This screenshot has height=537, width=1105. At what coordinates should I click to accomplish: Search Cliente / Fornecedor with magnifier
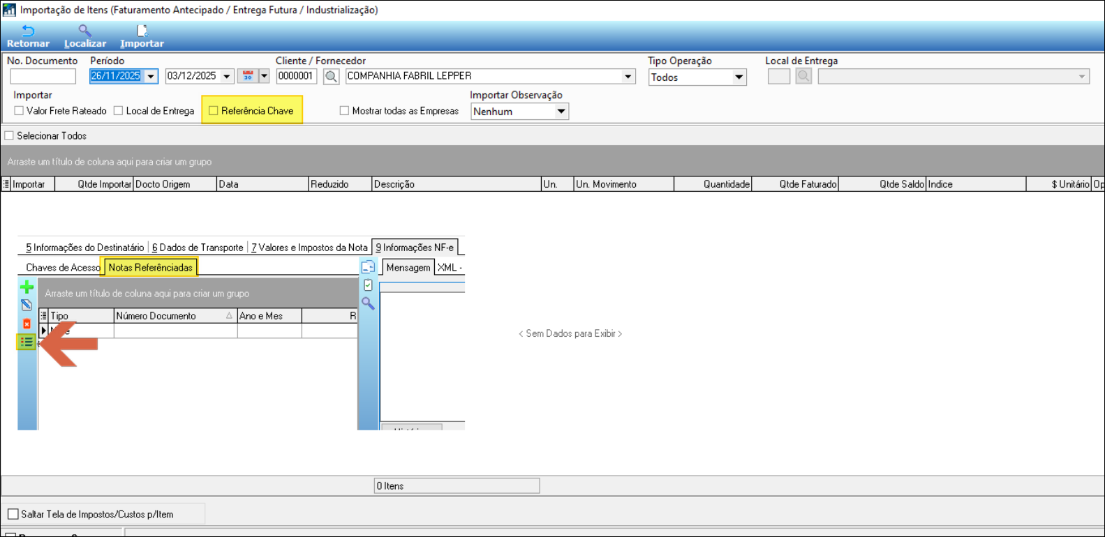[x=332, y=77]
